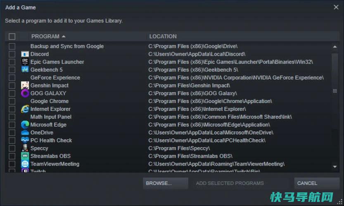Enable the Epic Games Launcher checkbox
The height and width of the screenshot is (206, 344).
(12, 62)
